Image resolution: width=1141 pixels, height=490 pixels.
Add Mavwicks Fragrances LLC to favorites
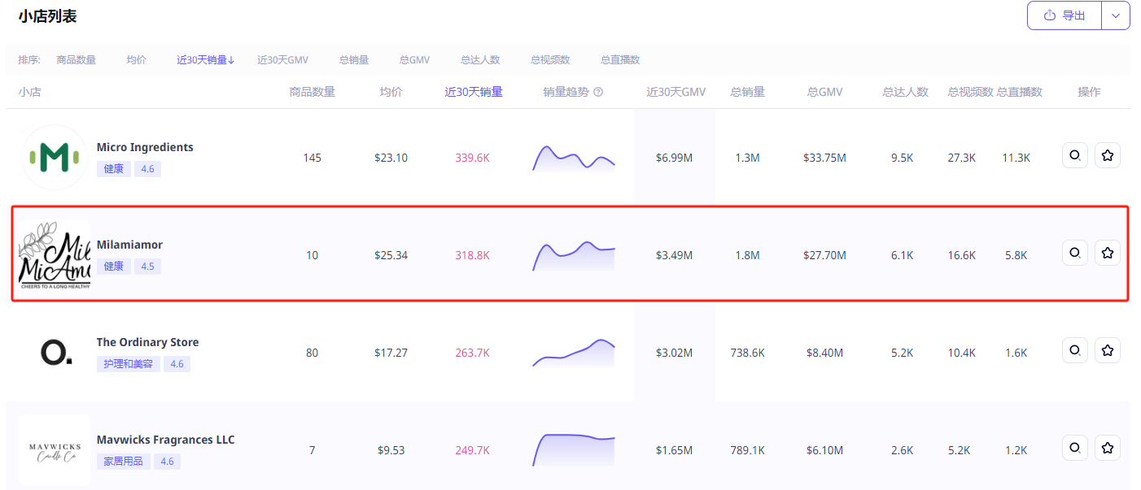1107,448
